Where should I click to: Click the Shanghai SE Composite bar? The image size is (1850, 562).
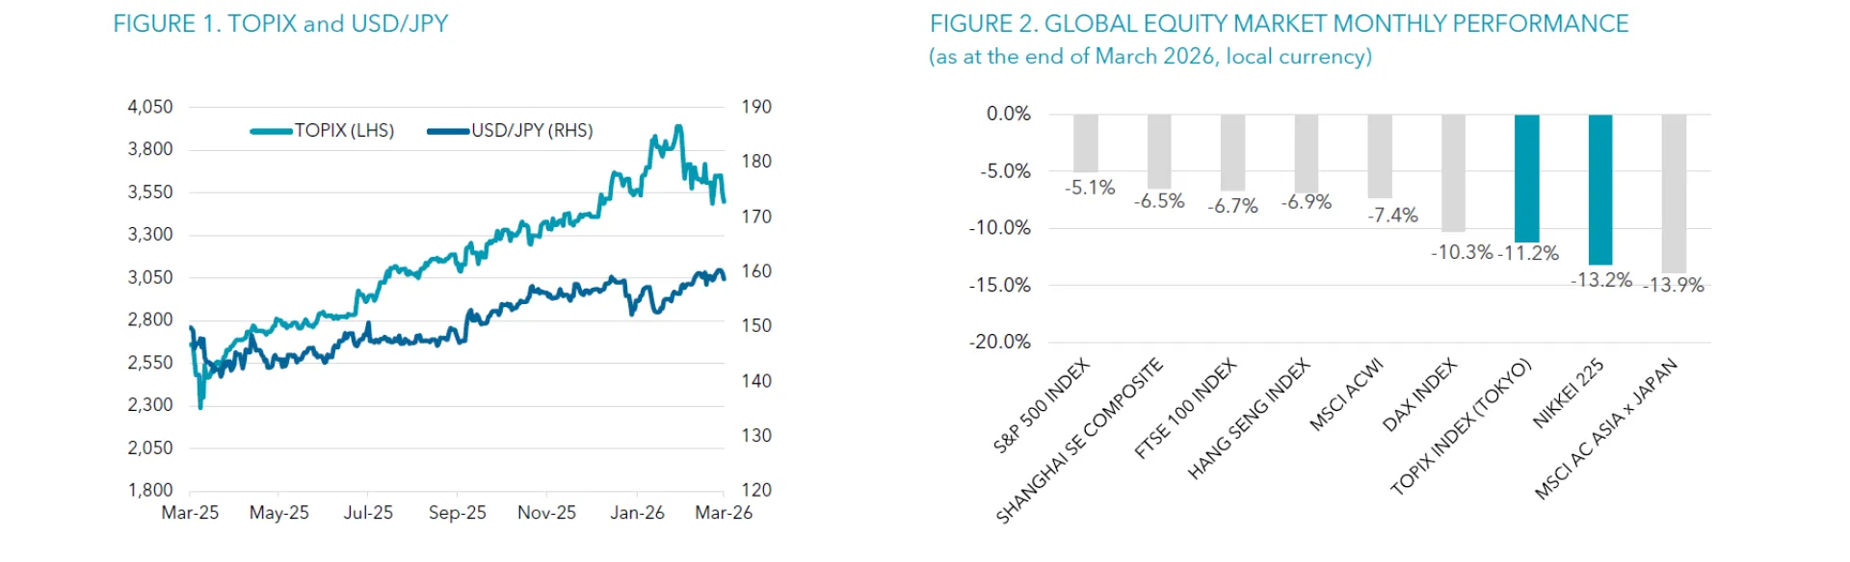tap(1159, 151)
